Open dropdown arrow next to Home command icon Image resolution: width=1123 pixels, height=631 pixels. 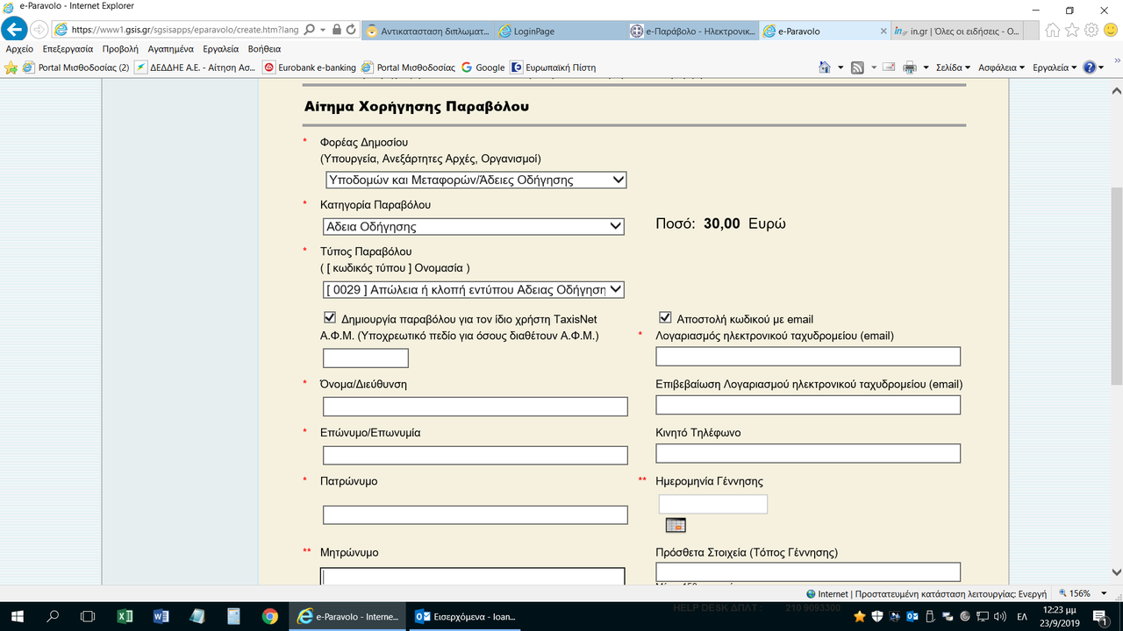pos(840,67)
